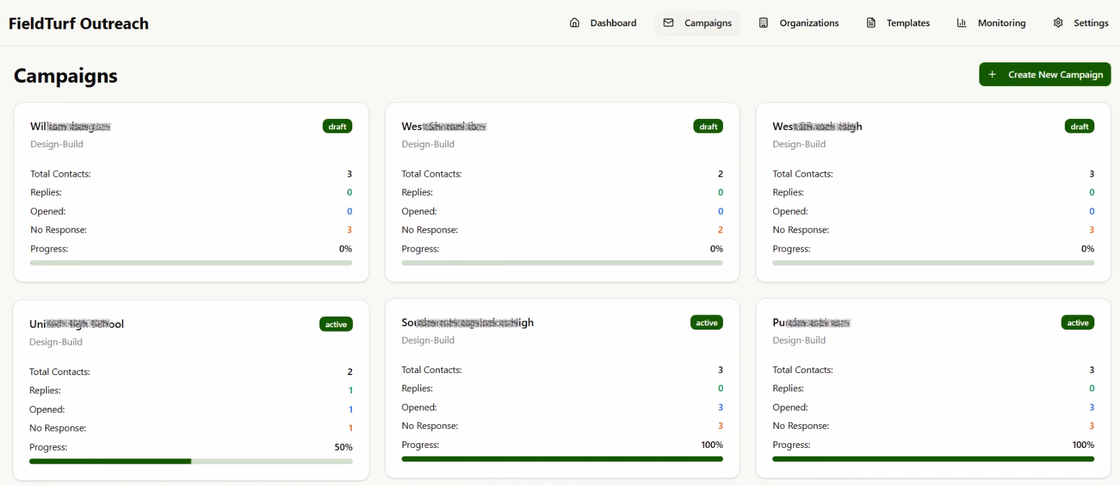This screenshot has height=486, width=1120.
Task: Click the Campaigns page heading
Action: coord(66,76)
